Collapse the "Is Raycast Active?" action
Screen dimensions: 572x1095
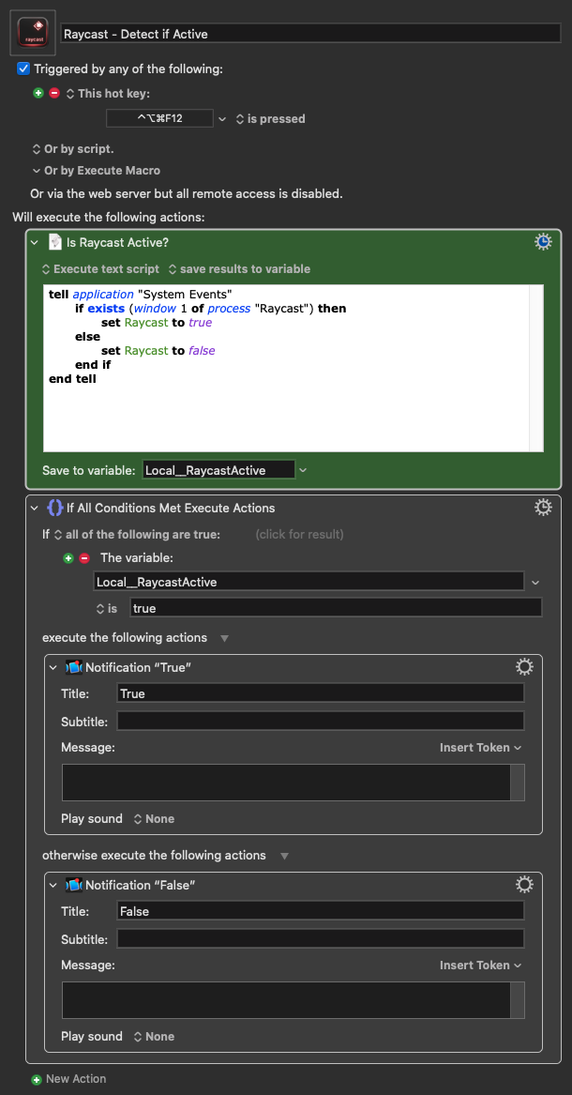click(x=35, y=242)
